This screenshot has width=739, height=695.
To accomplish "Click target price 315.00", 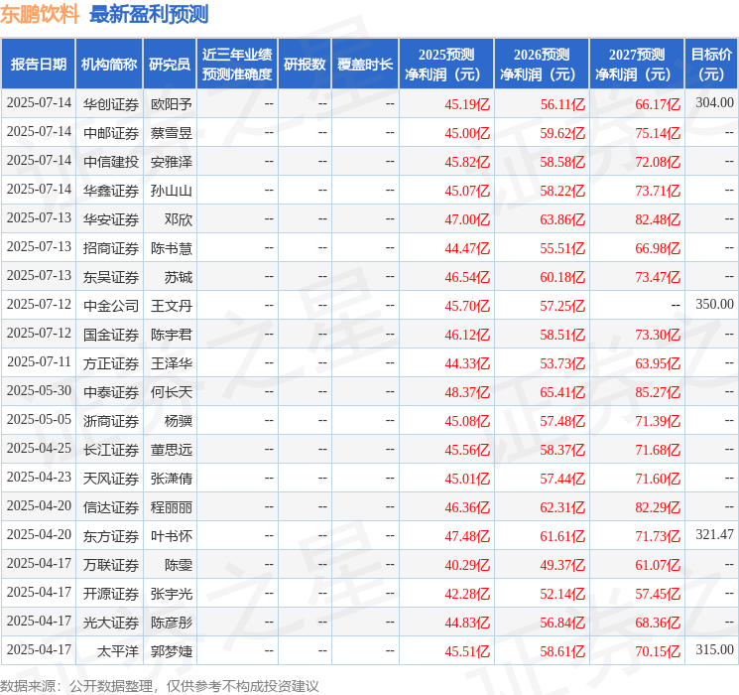I will (x=714, y=649).
